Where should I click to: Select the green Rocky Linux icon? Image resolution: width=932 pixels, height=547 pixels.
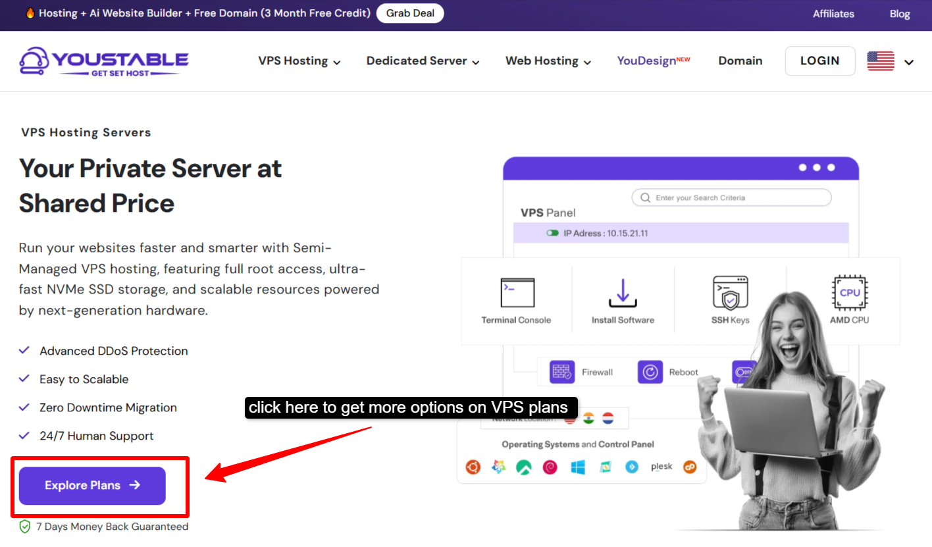pyautogui.click(x=524, y=467)
